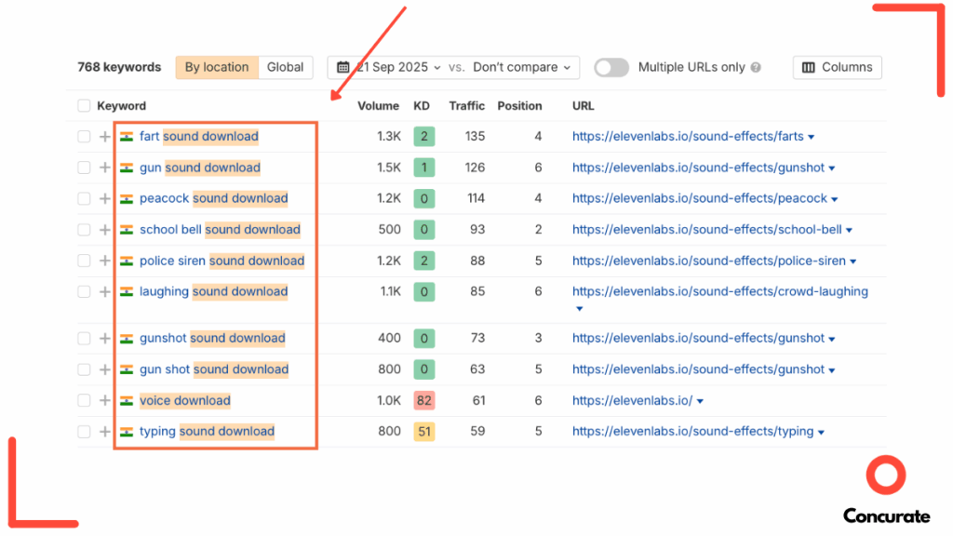Open the fart sound download keyword

pos(199,136)
